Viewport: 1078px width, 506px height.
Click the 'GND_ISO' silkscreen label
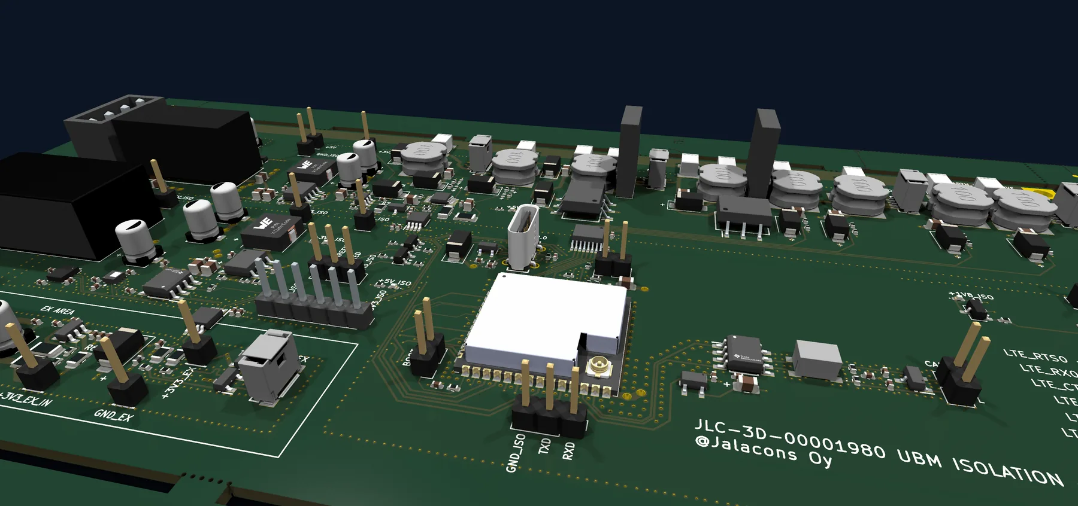pyautogui.click(x=516, y=453)
